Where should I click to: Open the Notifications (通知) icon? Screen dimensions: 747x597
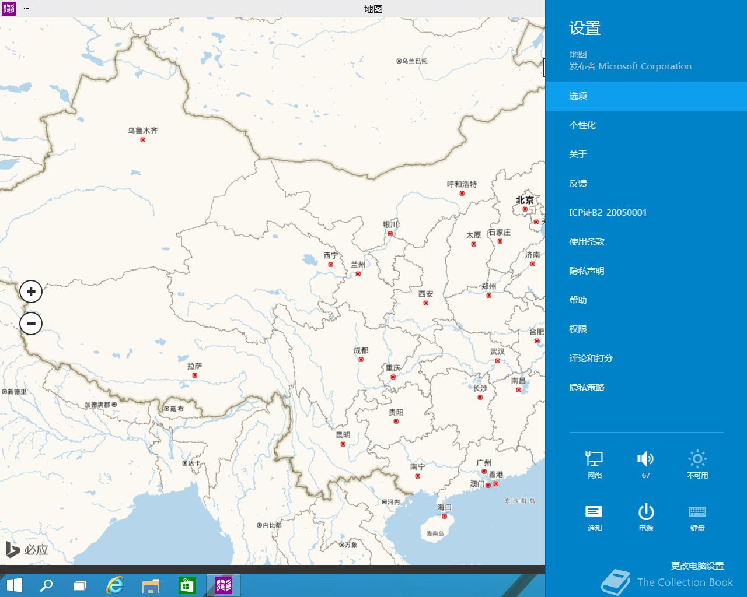click(x=594, y=517)
